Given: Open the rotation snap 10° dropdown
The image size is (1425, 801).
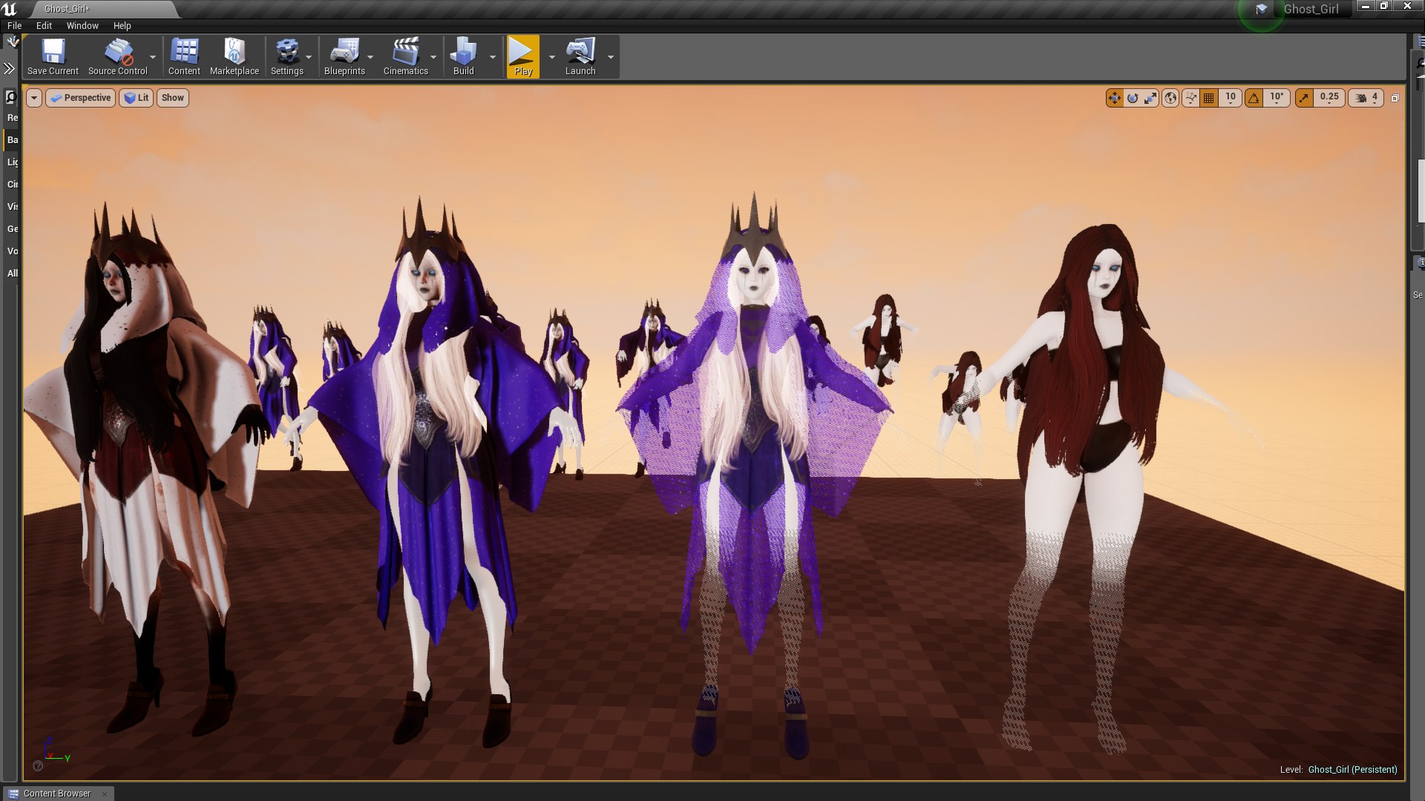Looking at the screenshot, I should pyautogui.click(x=1276, y=98).
